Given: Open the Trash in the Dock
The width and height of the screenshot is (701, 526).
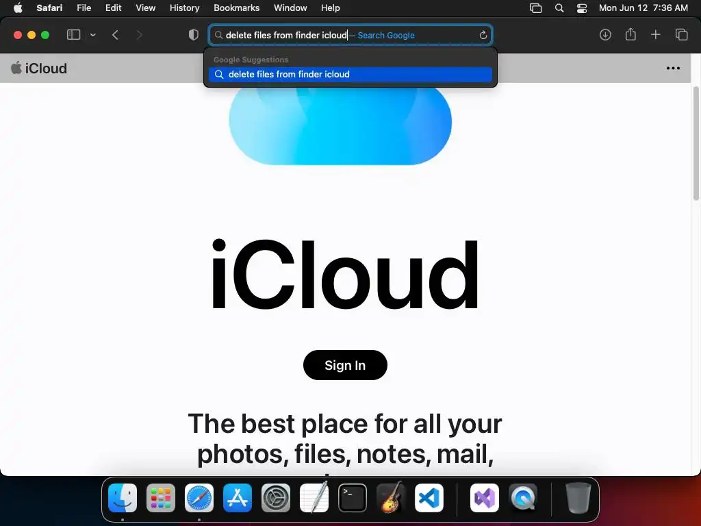Looking at the screenshot, I should [578, 498].
